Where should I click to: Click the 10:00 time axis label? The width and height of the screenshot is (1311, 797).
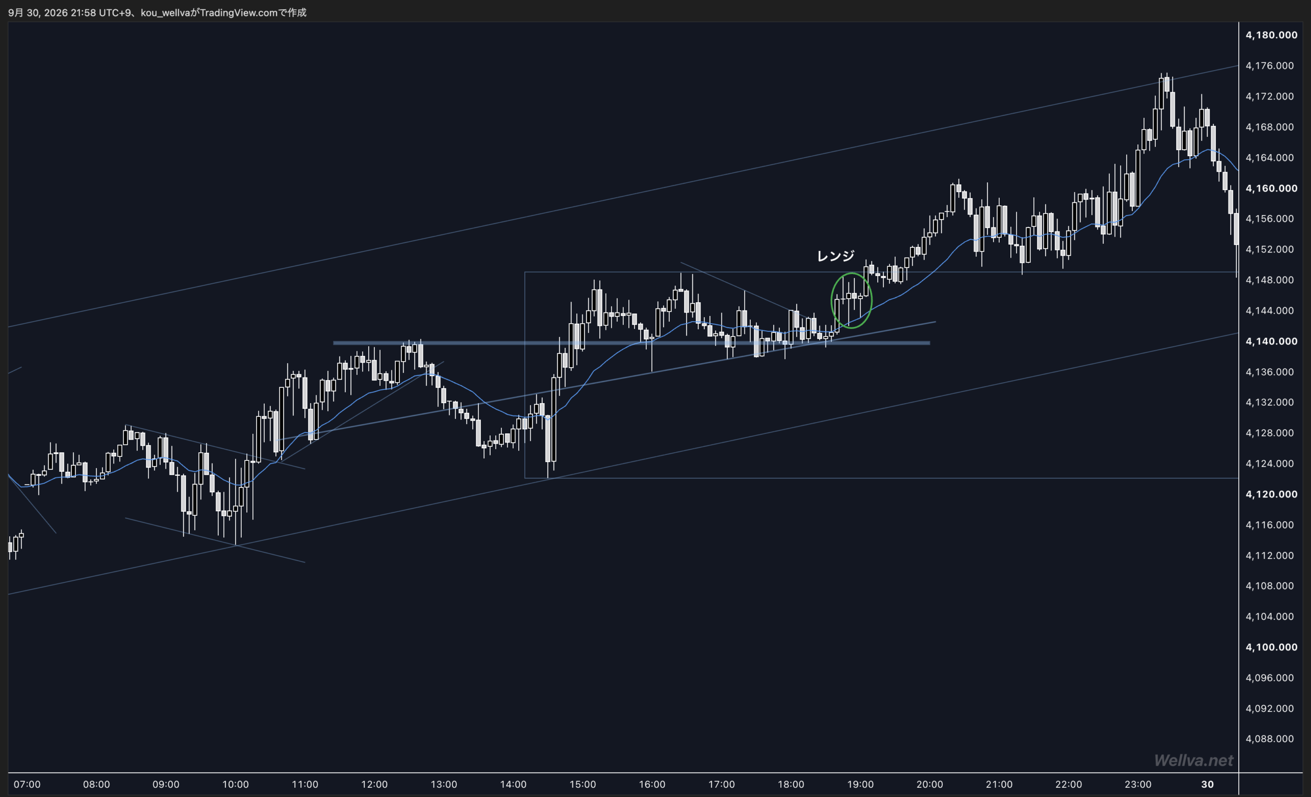pyautogui.click(x=235, y=784)
